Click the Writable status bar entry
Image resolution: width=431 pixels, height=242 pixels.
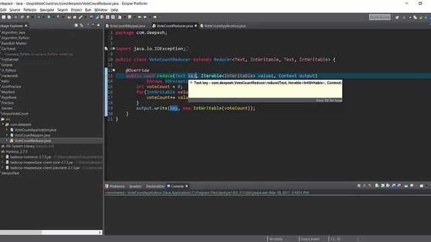pyautogui.click(x=275, y=239)
